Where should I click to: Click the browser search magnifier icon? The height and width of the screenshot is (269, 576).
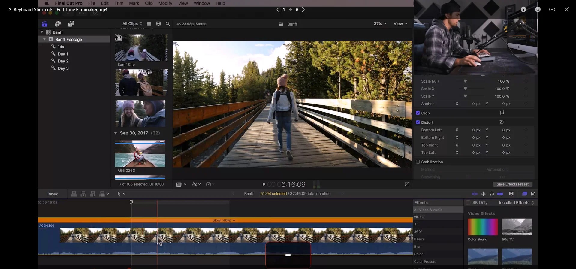point(168,24)
